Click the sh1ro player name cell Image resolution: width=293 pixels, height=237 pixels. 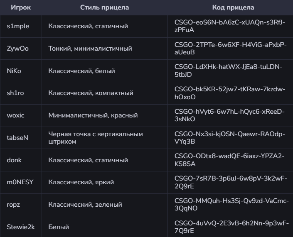(16, 93)
